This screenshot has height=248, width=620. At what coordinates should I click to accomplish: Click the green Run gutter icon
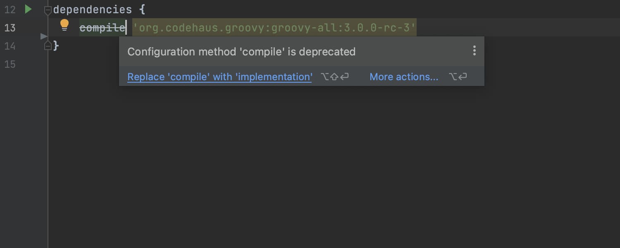[x=28, y=9]
